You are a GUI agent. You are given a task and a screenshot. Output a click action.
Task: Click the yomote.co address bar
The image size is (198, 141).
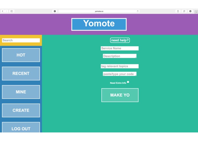99,11
